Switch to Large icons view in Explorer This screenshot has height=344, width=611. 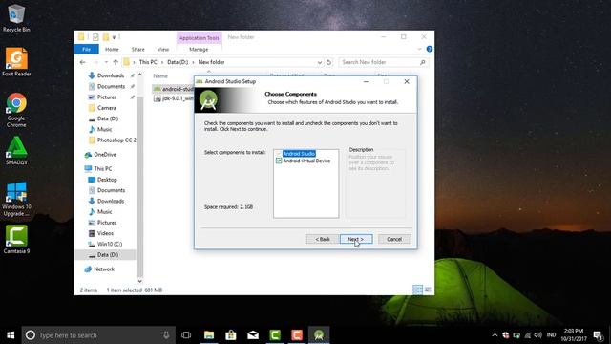tap(428, 290)
